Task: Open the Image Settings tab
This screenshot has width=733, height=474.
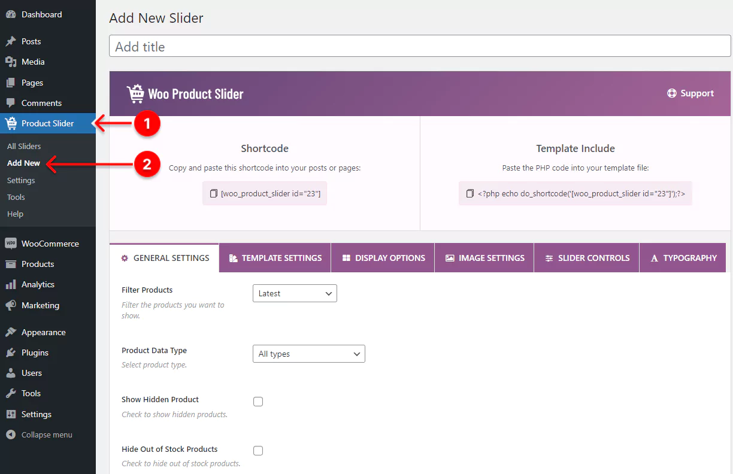Action: coord(484,258)
